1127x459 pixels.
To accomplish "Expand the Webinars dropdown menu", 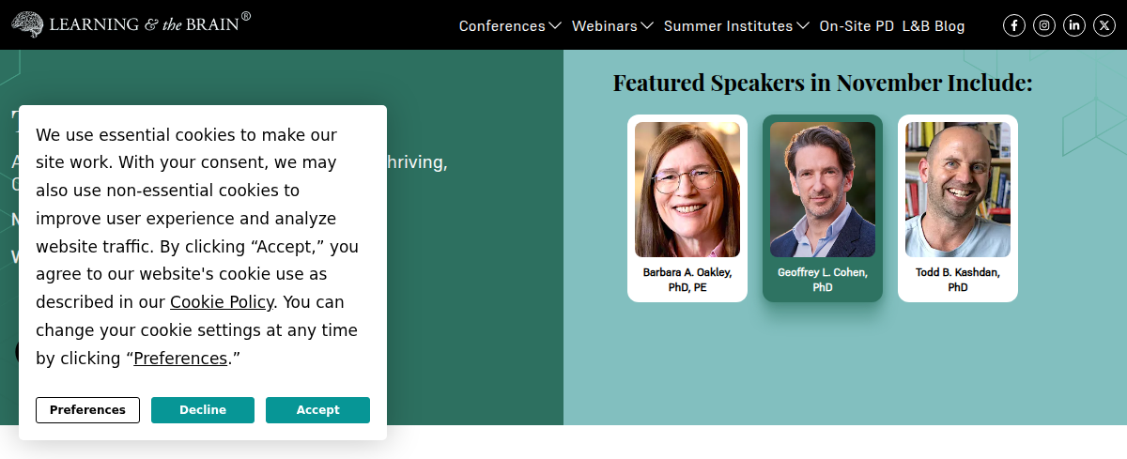I will coord(611,26).
